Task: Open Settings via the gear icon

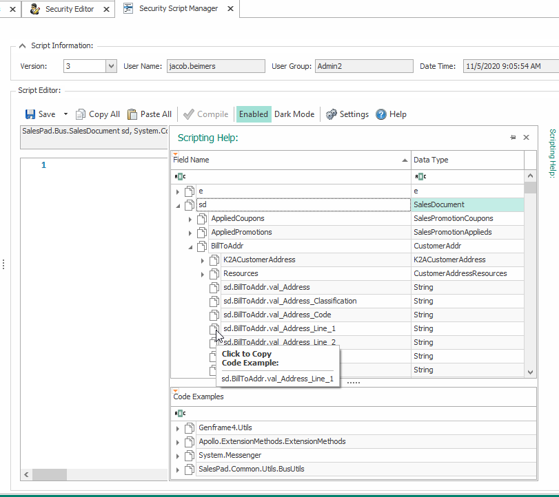Action: click(332, 114)
